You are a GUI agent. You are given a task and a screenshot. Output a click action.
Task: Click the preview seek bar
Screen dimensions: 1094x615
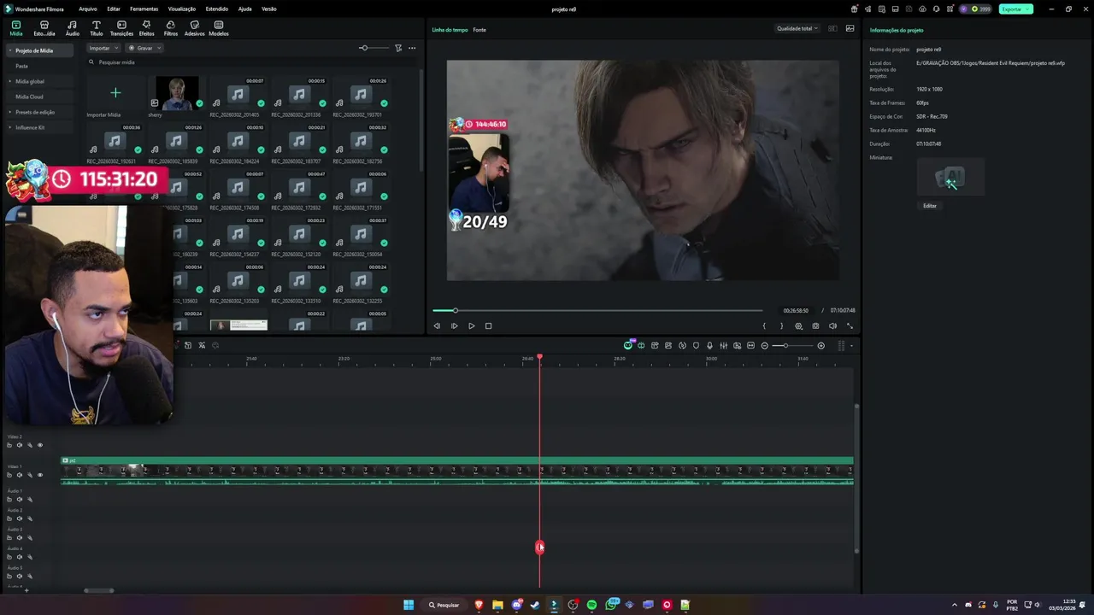597,310
